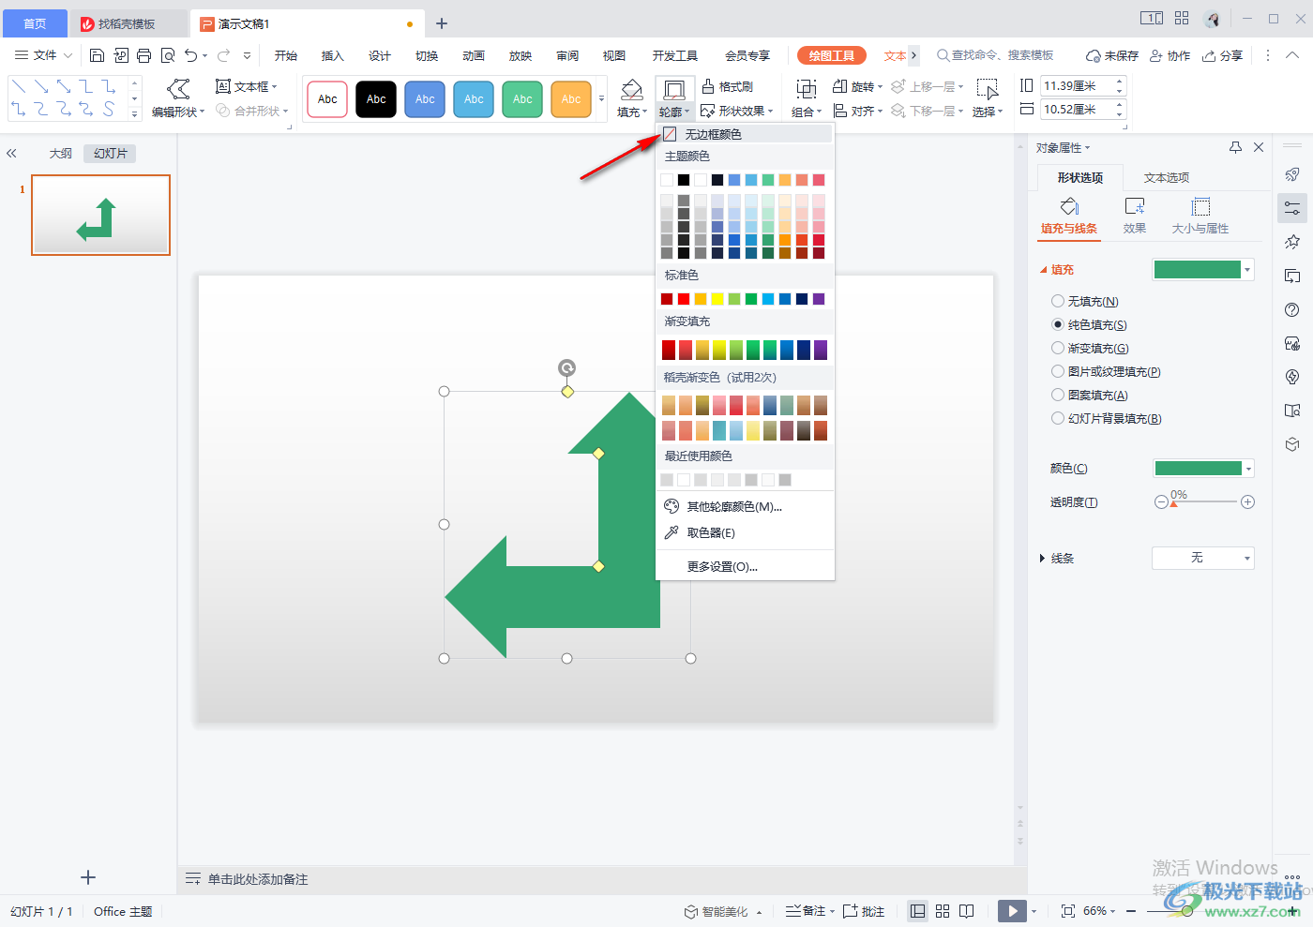The height and width of the screenshot is (927, 1313).
Task: Switch to Outline view tab
Action: click(x=61, y=153)
